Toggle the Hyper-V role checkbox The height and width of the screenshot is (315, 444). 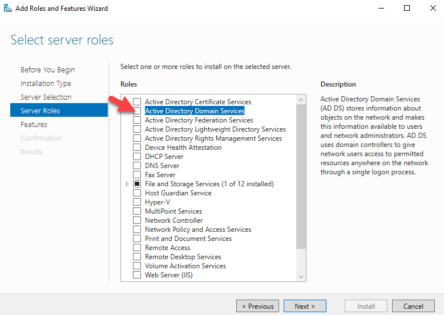pyautogui.click(x=137, y=202)
